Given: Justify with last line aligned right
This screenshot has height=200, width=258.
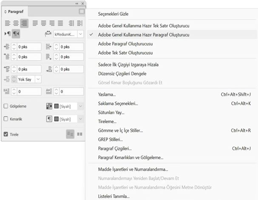Looking at the screenshot, I should coord(52,23).
